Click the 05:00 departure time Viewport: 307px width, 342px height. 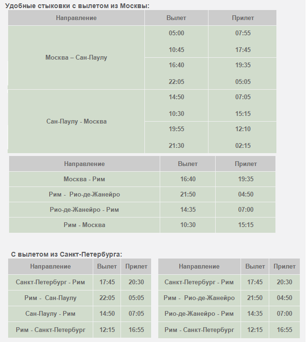point(176,33)
